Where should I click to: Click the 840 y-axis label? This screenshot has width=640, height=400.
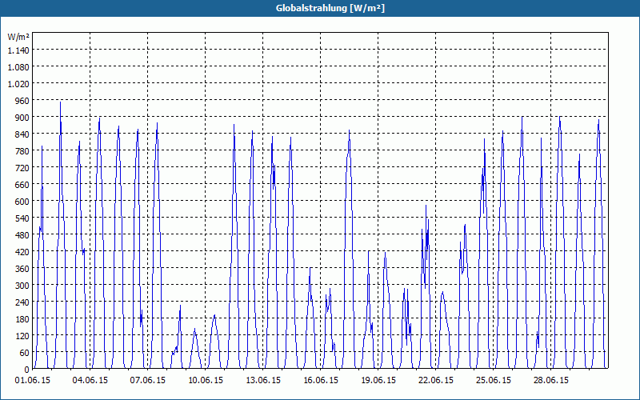click(x=22, y=134)
